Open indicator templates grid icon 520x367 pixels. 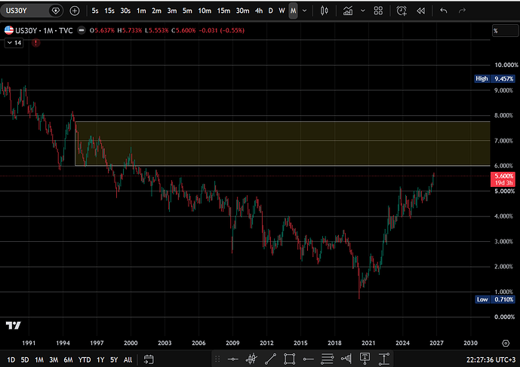(x=378, y=11)
